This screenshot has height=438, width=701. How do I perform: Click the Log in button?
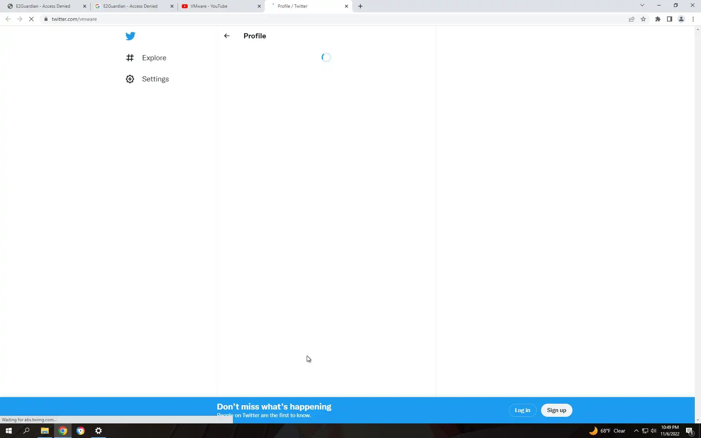522,410
